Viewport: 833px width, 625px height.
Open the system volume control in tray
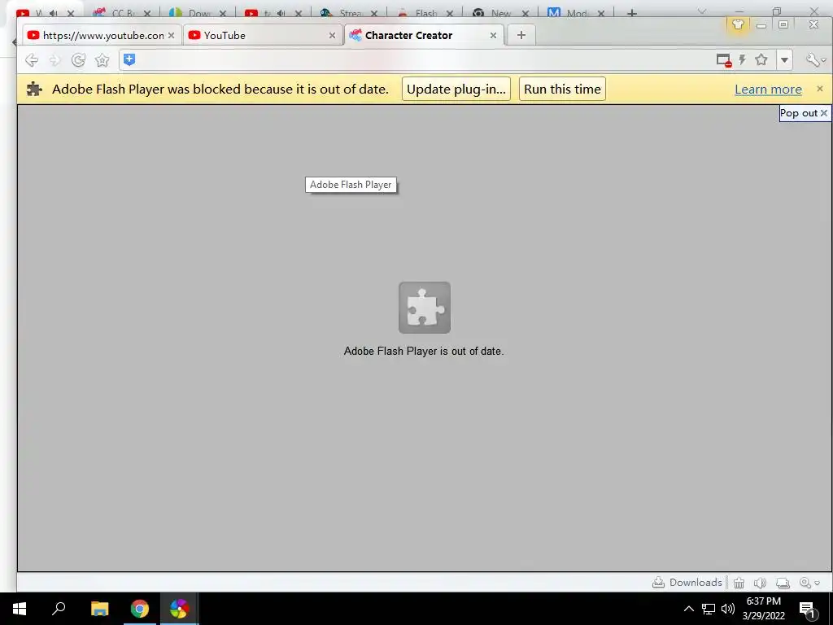tap(728, 609)
